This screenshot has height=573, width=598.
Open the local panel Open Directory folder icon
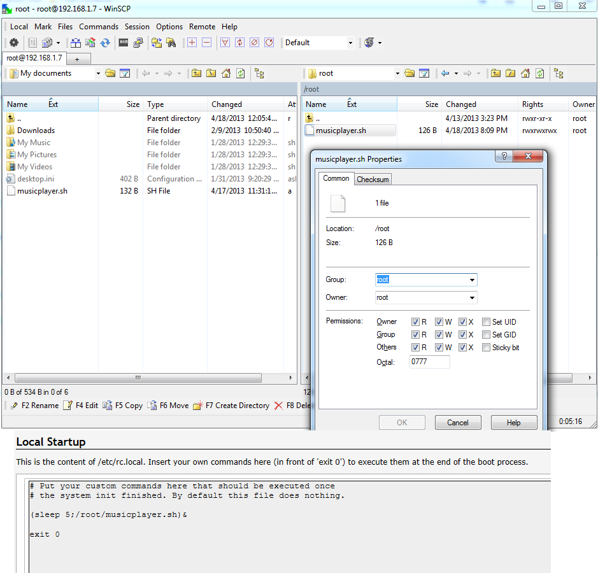point(110,73)
